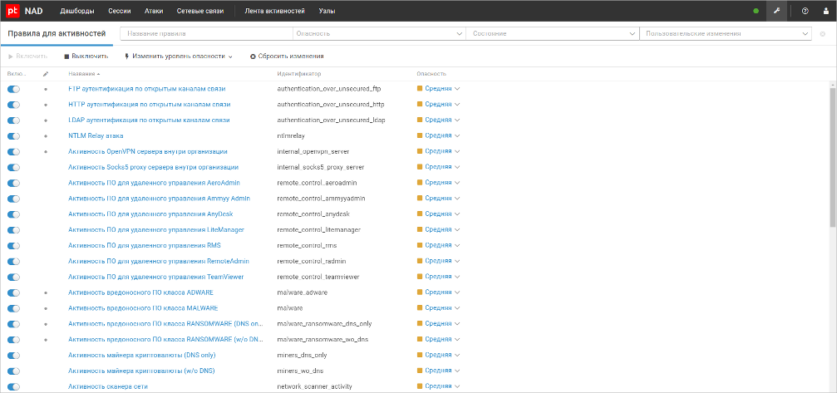Open the help question mark icon

pyautogui.click(x=805, y=11)
